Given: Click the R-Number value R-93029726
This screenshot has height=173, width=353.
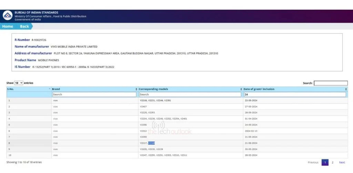Looking at the screenshot, I should tap(39, 40).
